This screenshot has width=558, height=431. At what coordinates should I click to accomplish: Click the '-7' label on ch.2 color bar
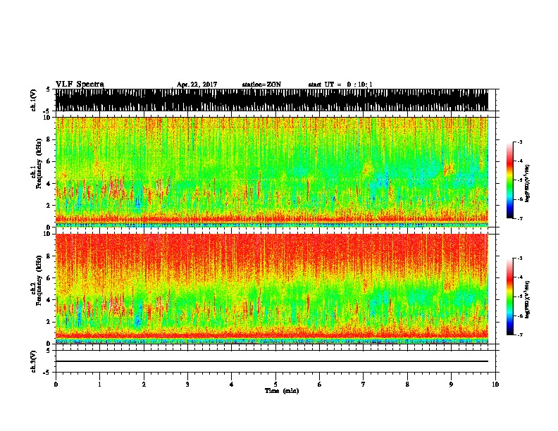pos(520,335)
